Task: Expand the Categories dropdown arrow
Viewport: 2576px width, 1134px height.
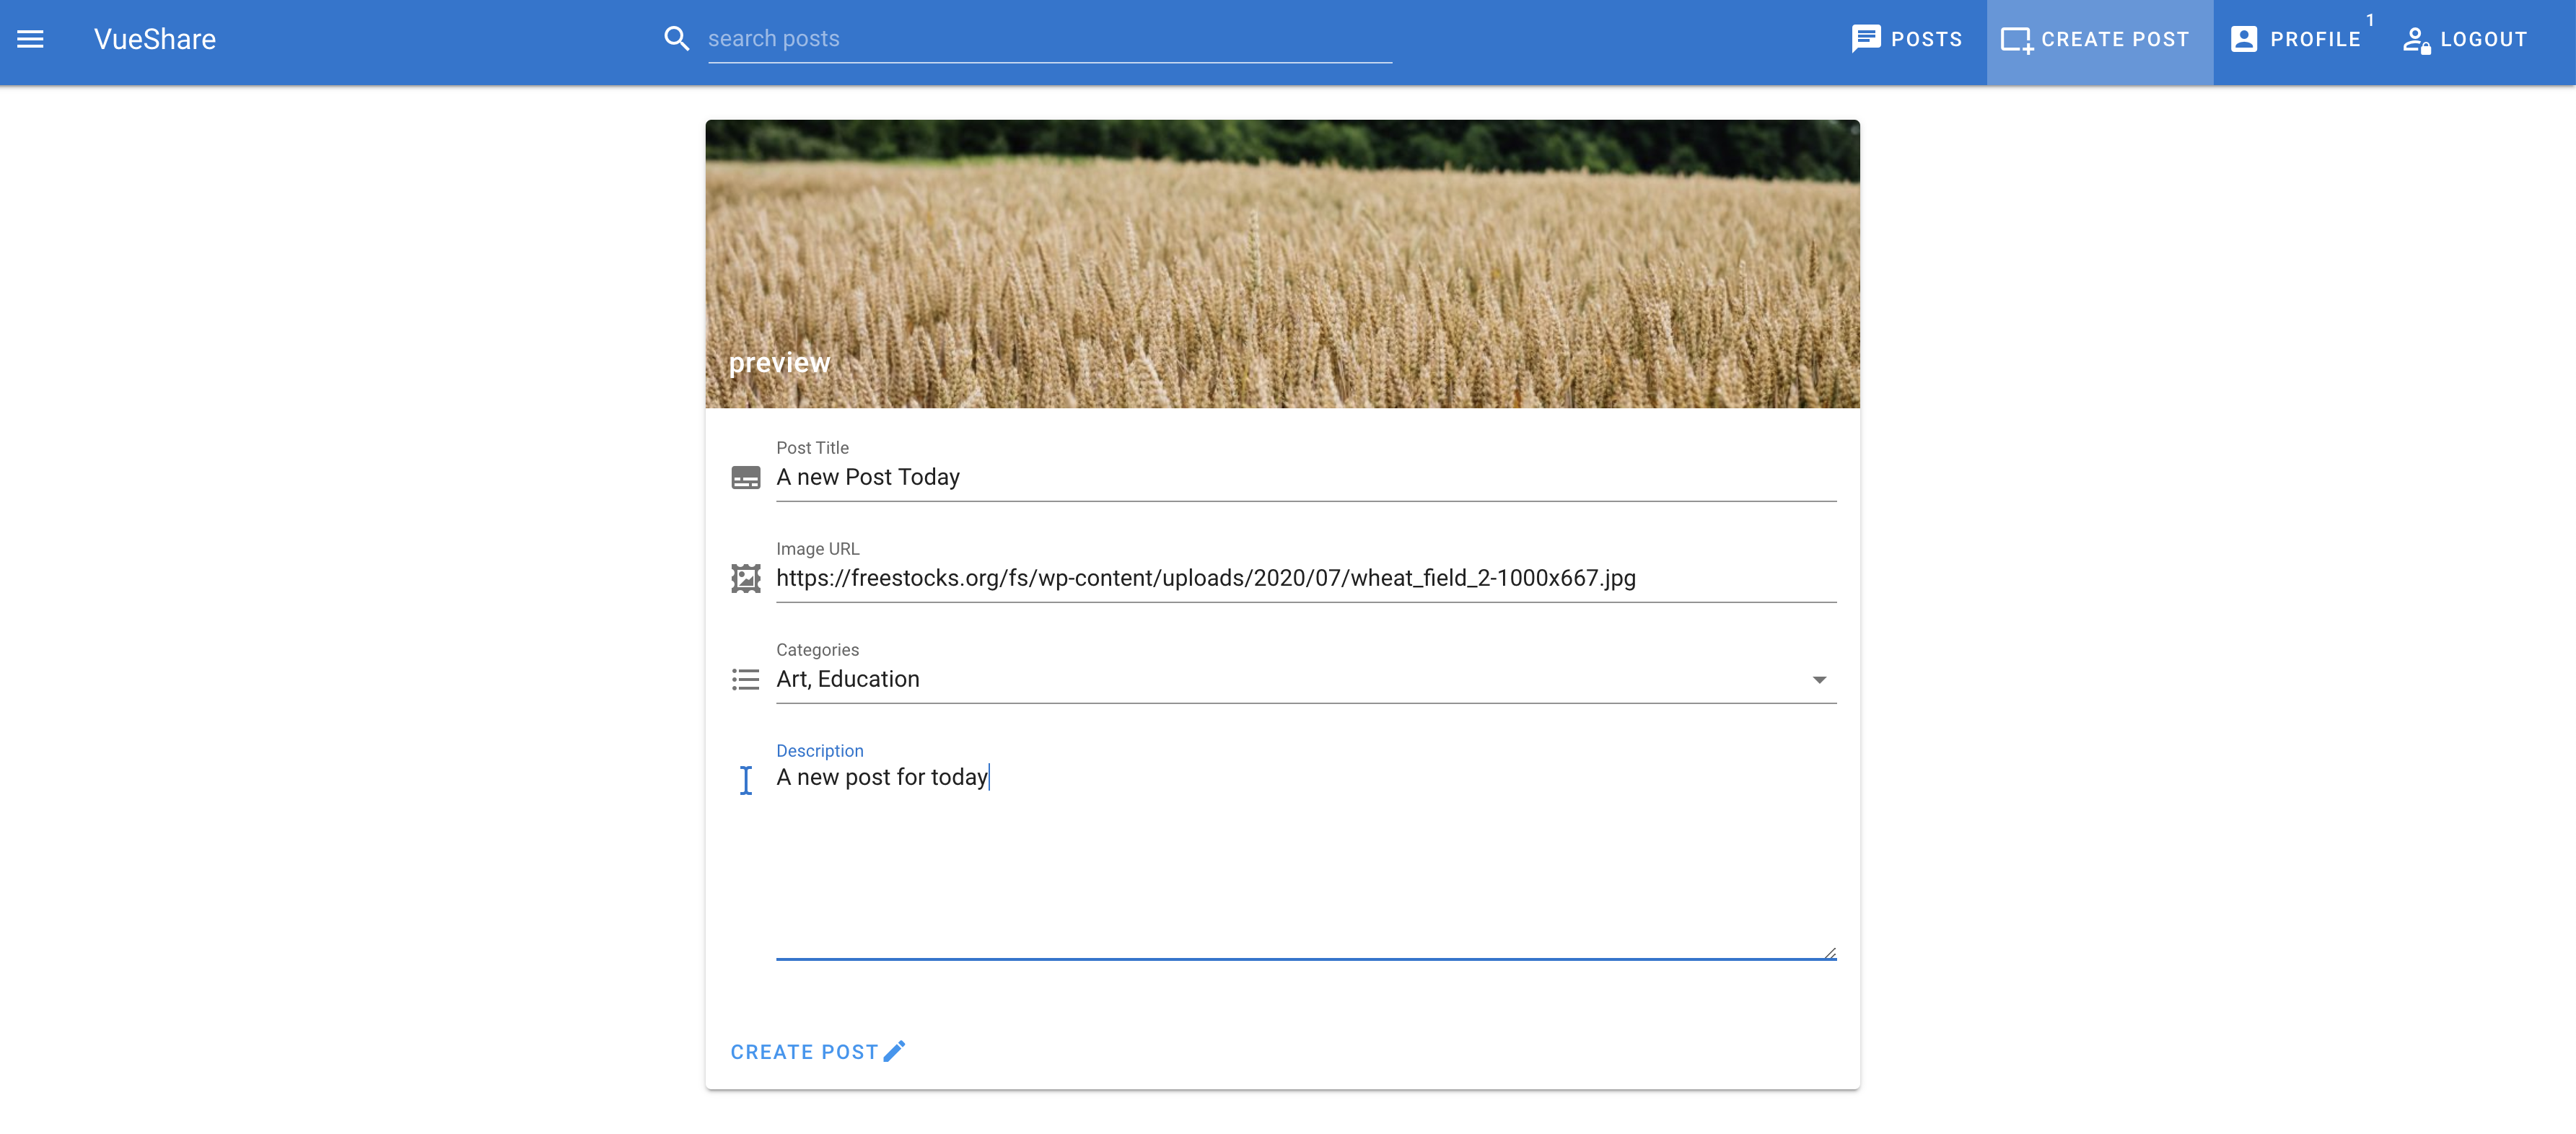Action: [x=1819, y=680]
